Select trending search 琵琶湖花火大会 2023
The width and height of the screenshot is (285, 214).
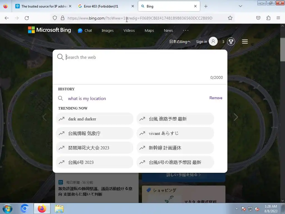(x=95, y=148)
